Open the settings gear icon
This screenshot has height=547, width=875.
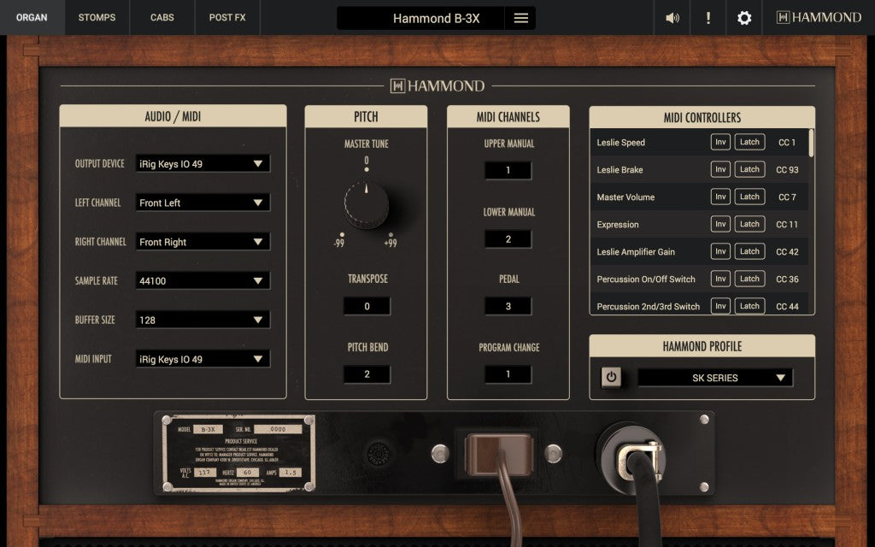pos(744,18)
